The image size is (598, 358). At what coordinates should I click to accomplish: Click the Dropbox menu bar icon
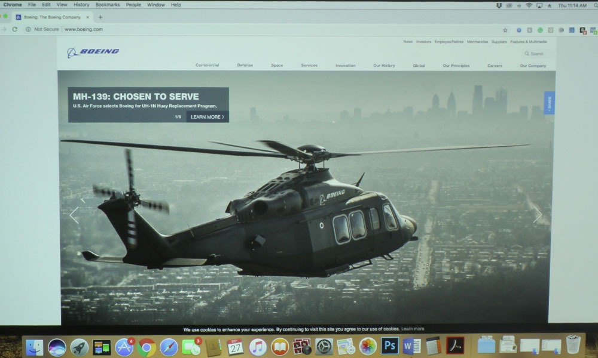point(499,5)
